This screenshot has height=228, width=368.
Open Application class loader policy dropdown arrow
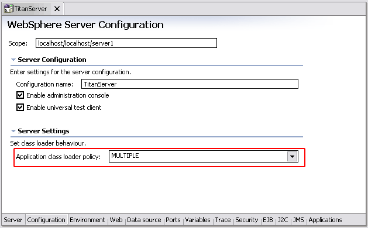[292, 157]
